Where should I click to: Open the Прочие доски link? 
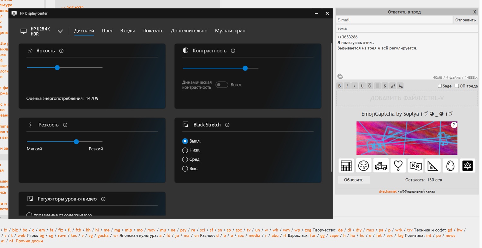29,241
